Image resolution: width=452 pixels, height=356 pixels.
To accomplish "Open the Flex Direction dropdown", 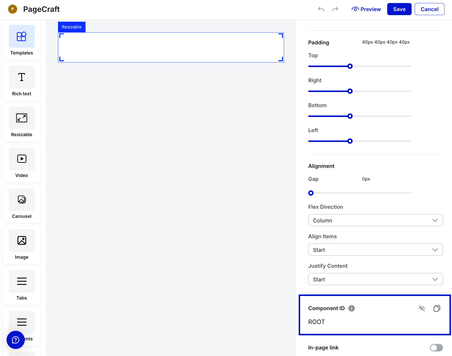I will (375, 220).
